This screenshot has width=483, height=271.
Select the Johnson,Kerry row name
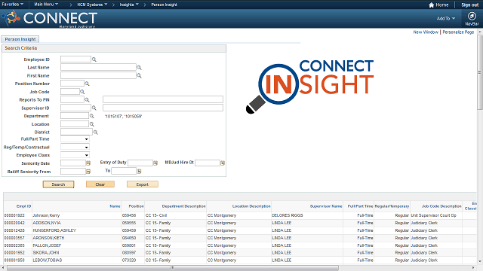coord(46,215)
